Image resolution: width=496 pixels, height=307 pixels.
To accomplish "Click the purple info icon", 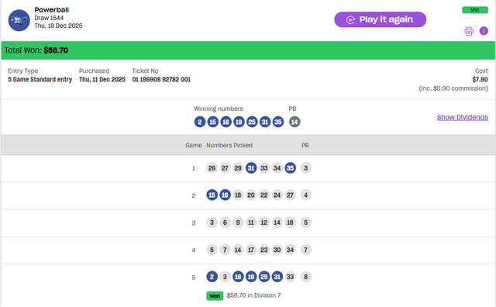I will (484, 31).
